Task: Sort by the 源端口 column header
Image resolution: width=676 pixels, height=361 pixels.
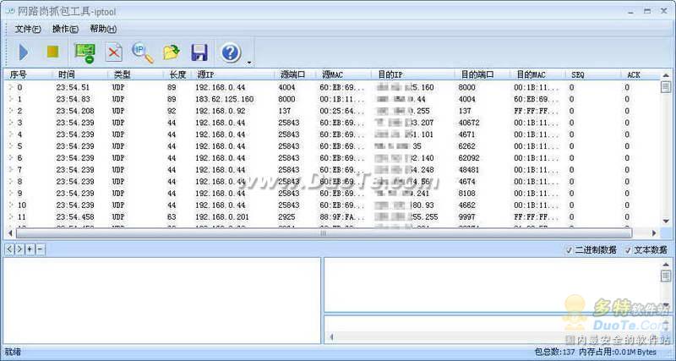Action: pos(295,75)
